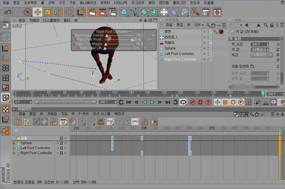Play animation backwards
Viewport: 285px width, 189px height.
point(145,102)
